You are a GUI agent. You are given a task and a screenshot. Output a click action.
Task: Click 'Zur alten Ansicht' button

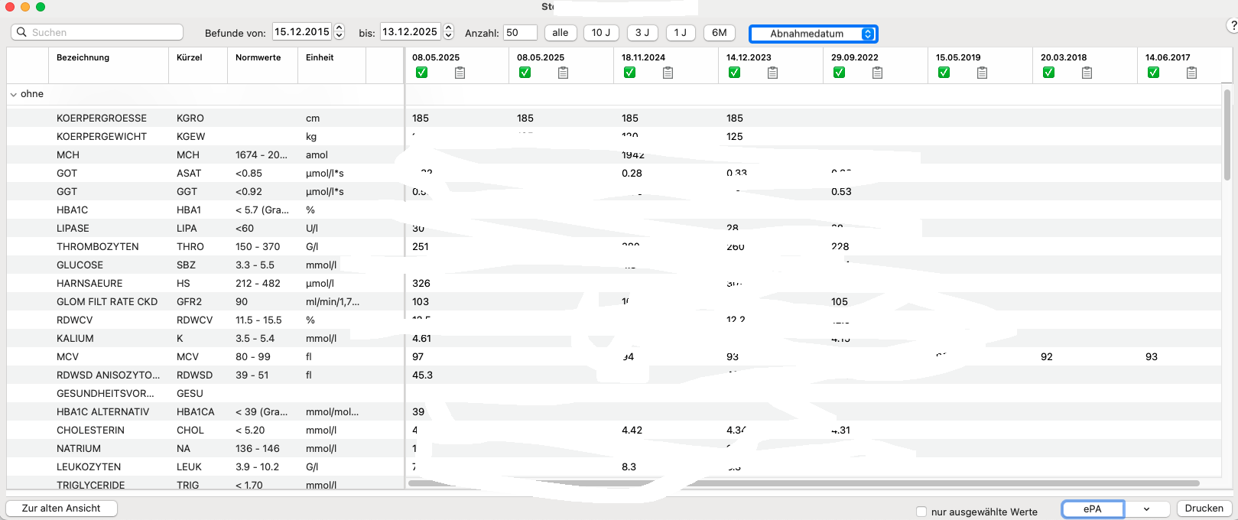(61, 509)
